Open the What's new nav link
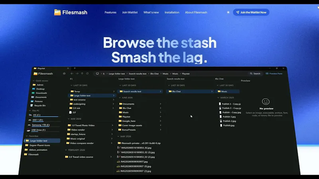This screenshot has height=179, width=319. click(151, 12)
